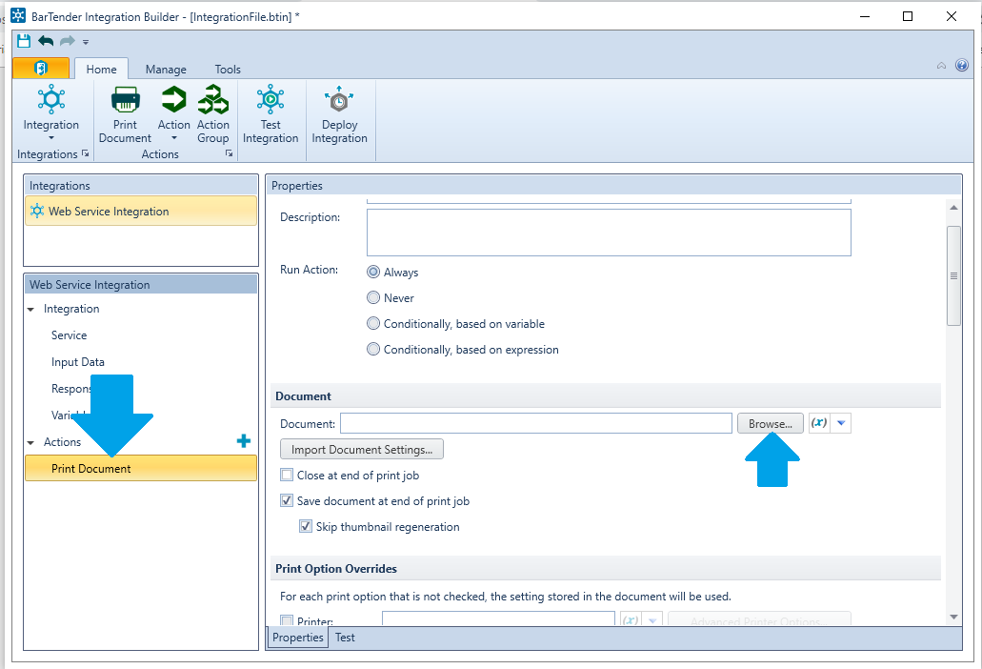Viewport: 982px width, 669px height.
Task: Open the Integration button dropdown arrow
Action: coord(51,138)
